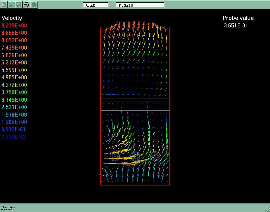
Task: Print the plot with the printer icon
Action: tap(26, 5)
